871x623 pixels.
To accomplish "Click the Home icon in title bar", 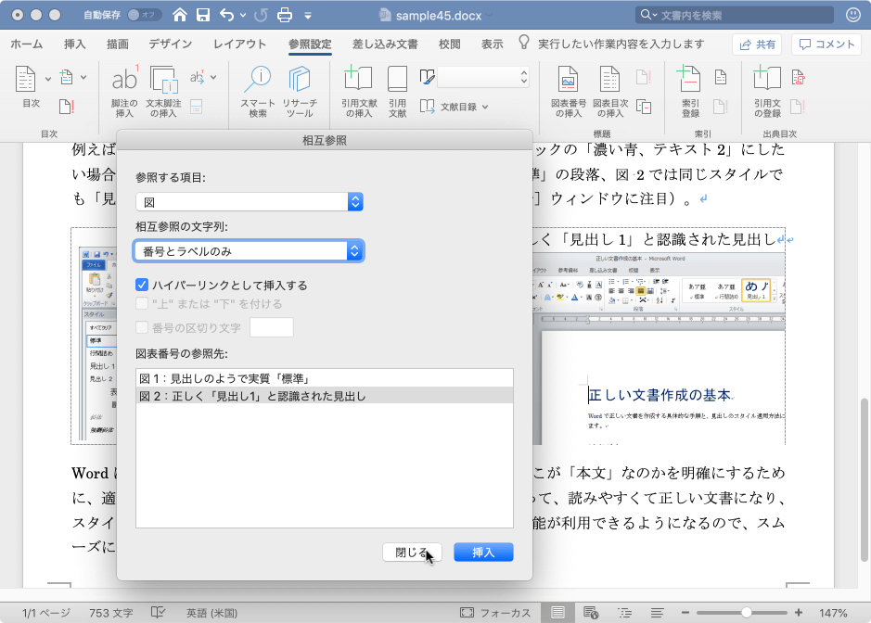I will (x=179, y=15).
